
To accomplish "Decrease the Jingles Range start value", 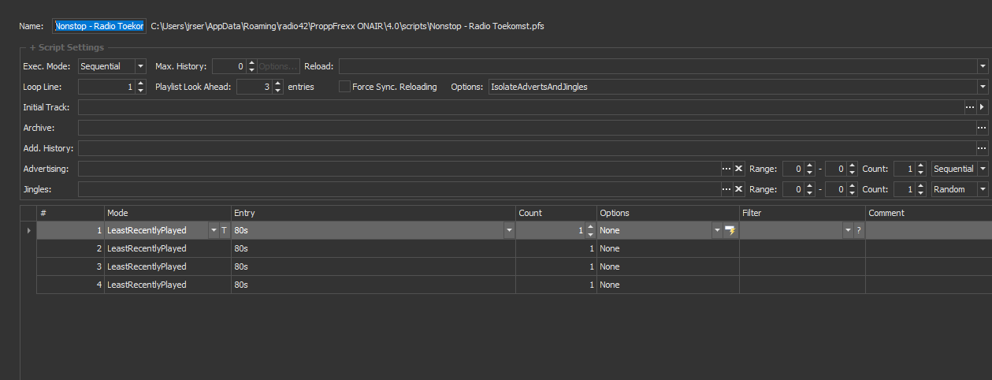I will pos(809,193).
